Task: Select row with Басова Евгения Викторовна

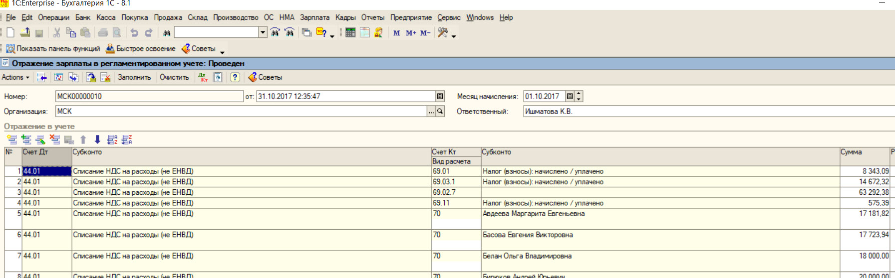Action: (528, 235)
